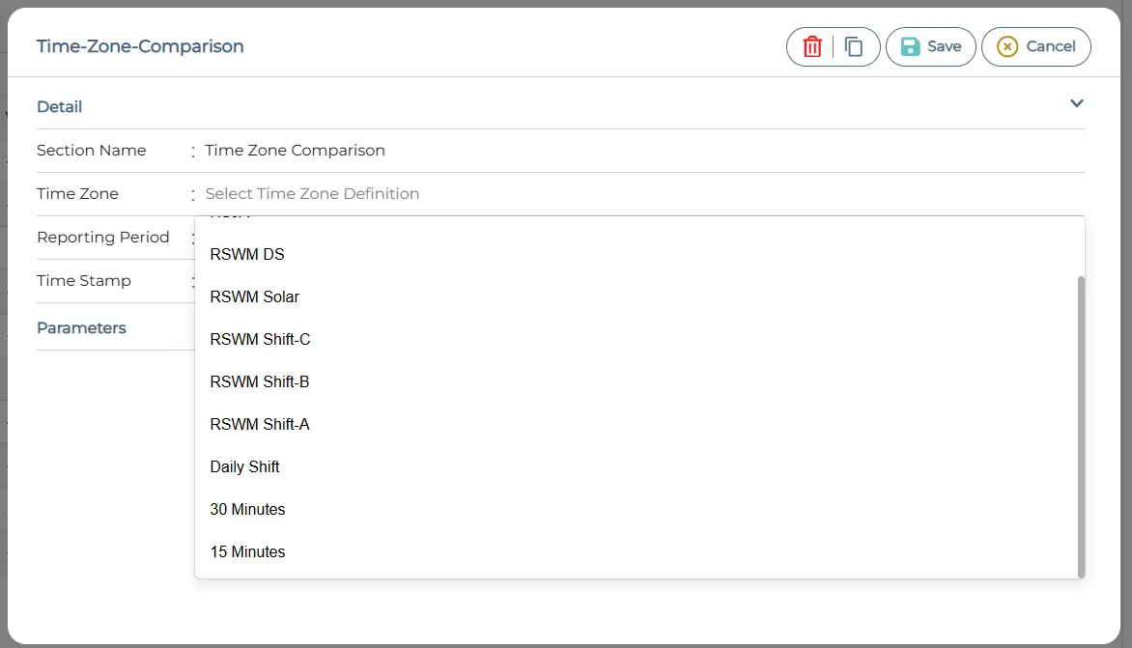This screenshot has height=648, width=1132.
Task: Click the Parameters section header
Action: [82, 328]
